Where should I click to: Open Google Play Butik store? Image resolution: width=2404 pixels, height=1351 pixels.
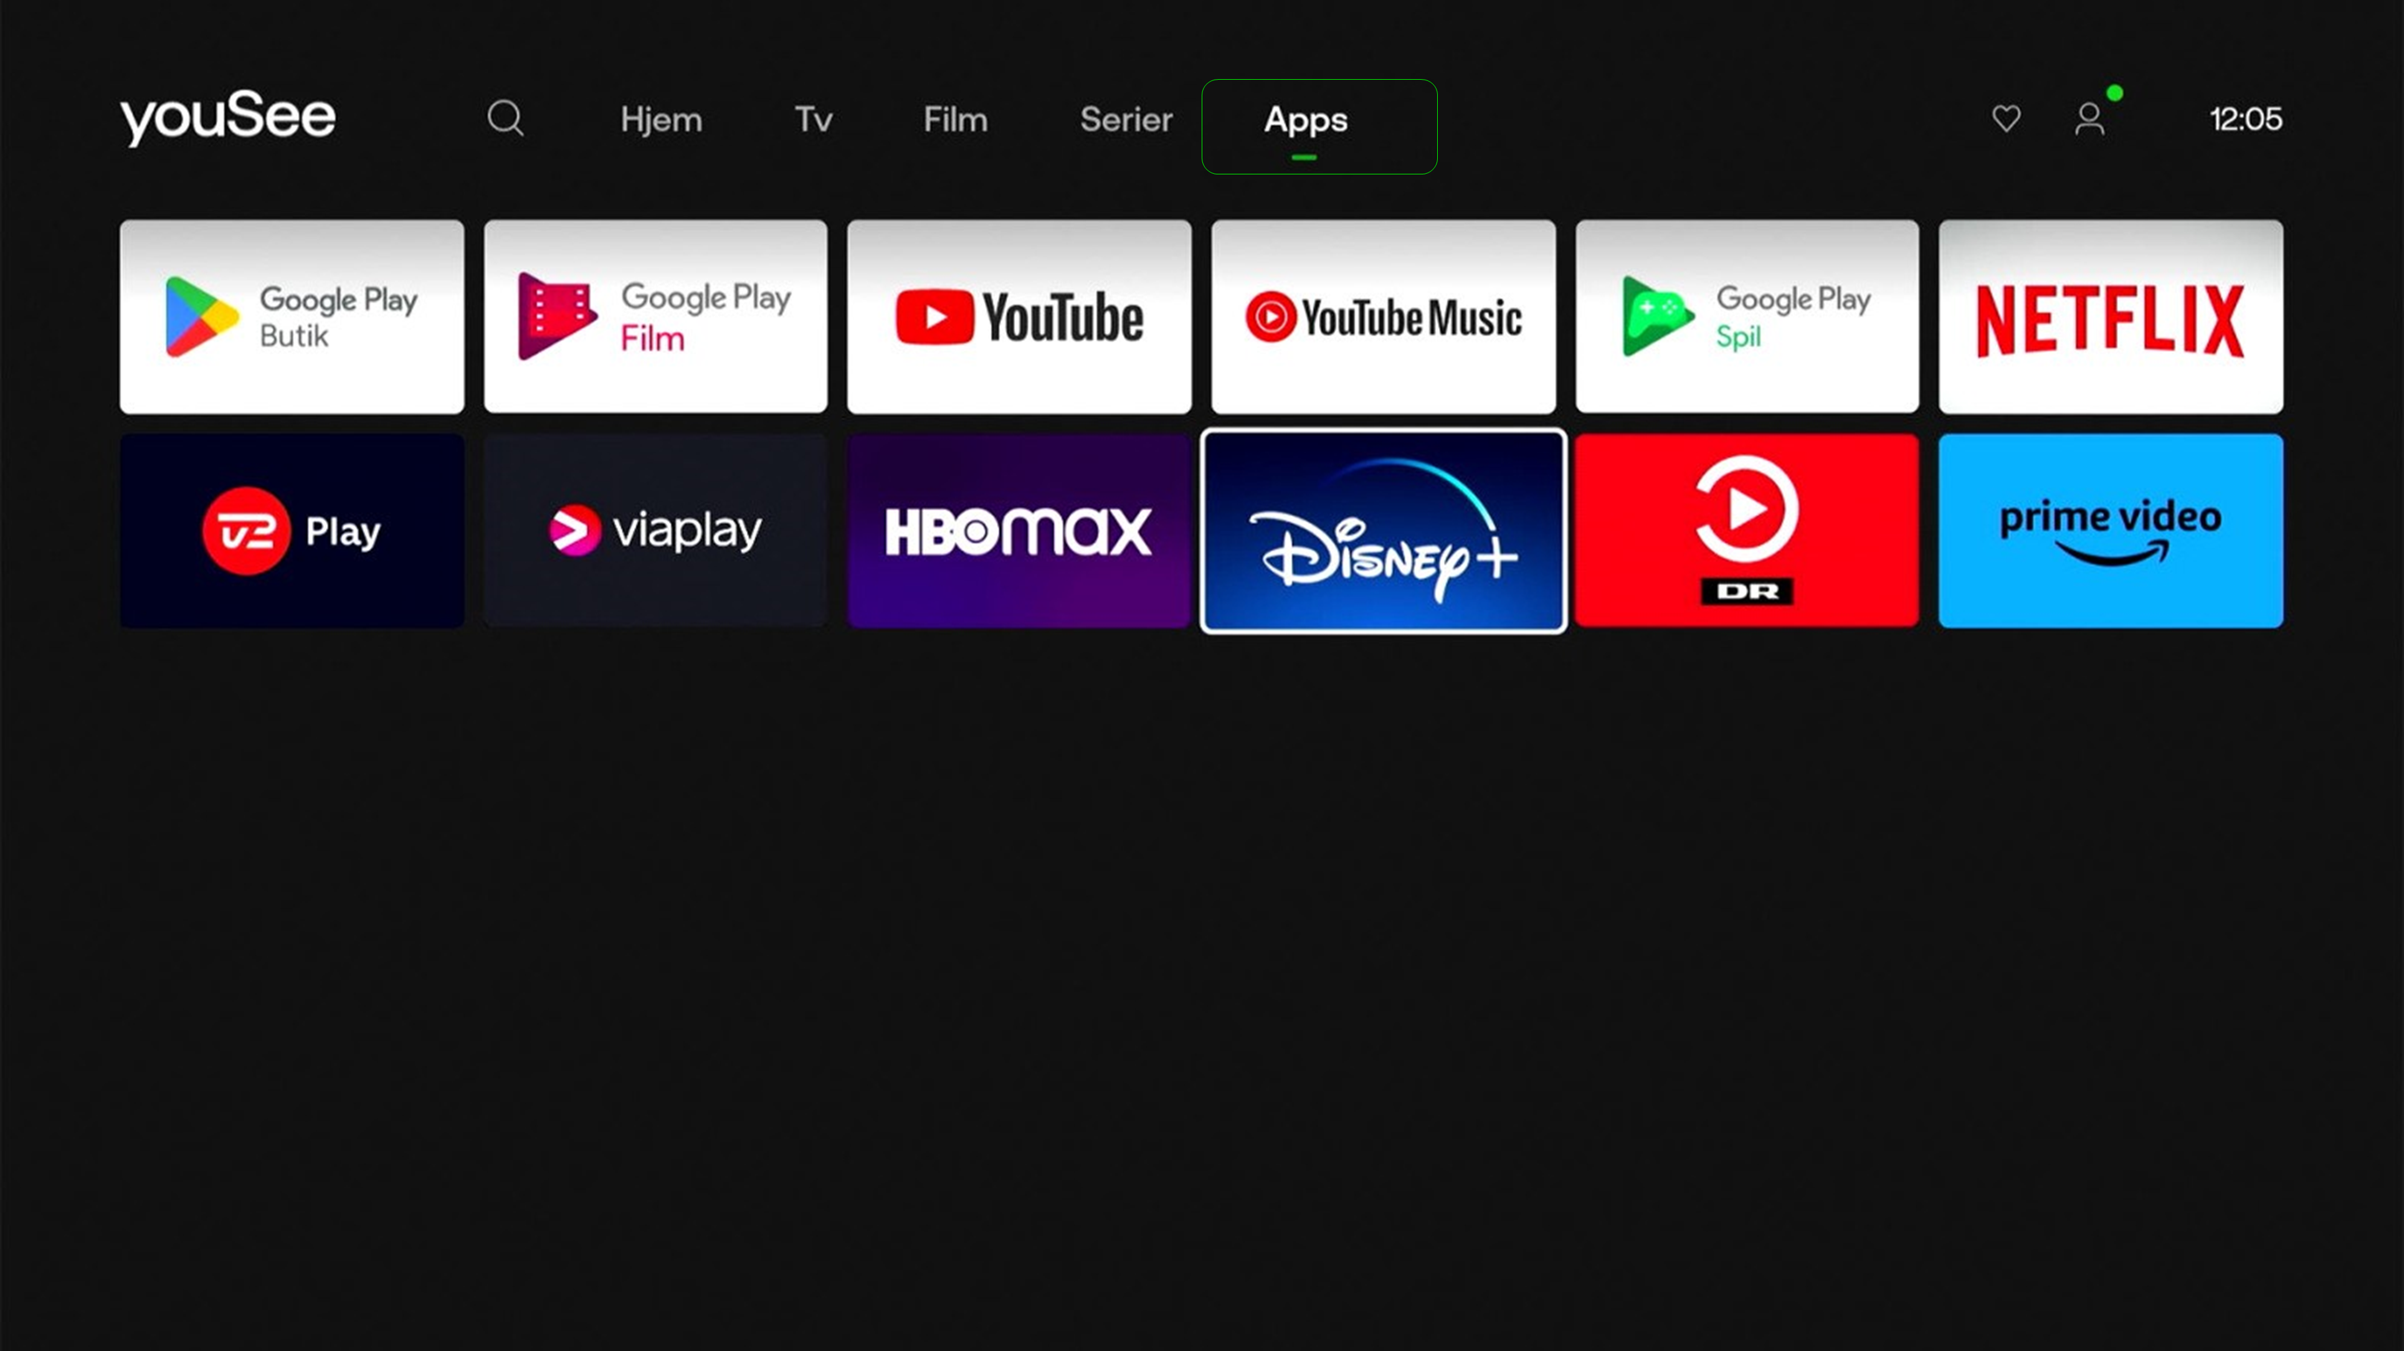pos(291,317)
